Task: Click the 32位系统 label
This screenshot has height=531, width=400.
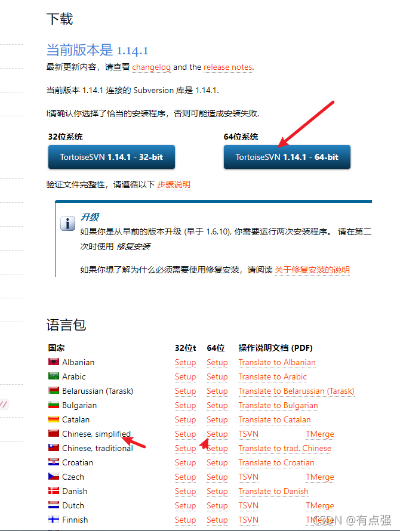Action: click(x=66, y=137)
